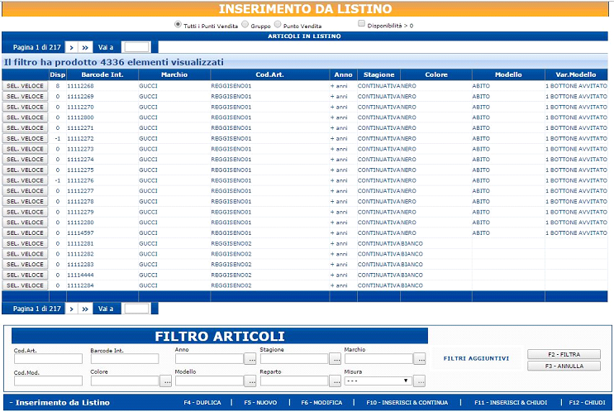Choose F12 - CHIUDI in bottom bar
The width and height of the screenshot is (614, 412).
pos(587,403)
